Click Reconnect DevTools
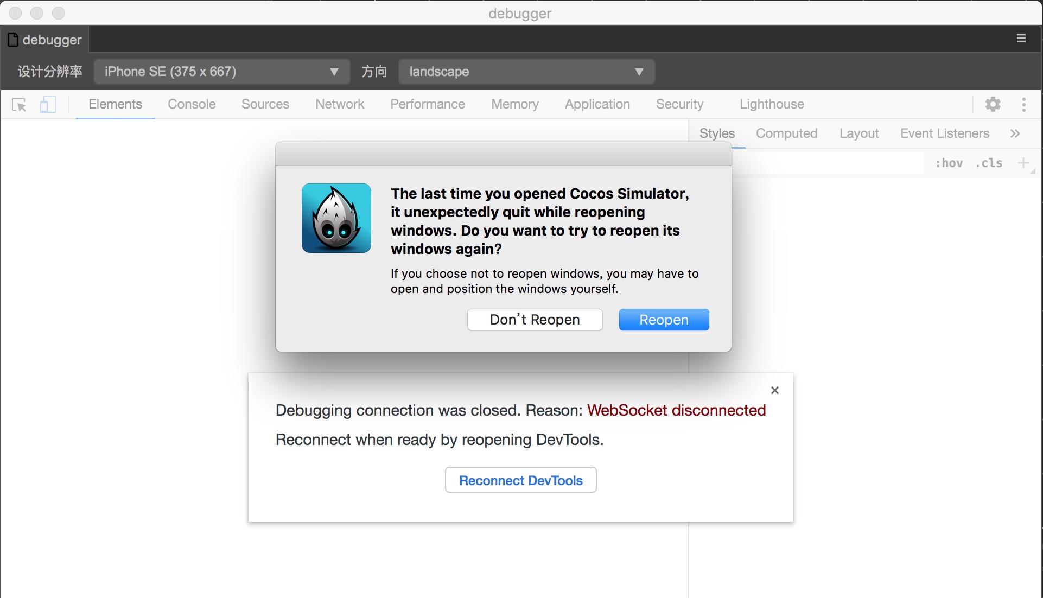 point(520,480)
